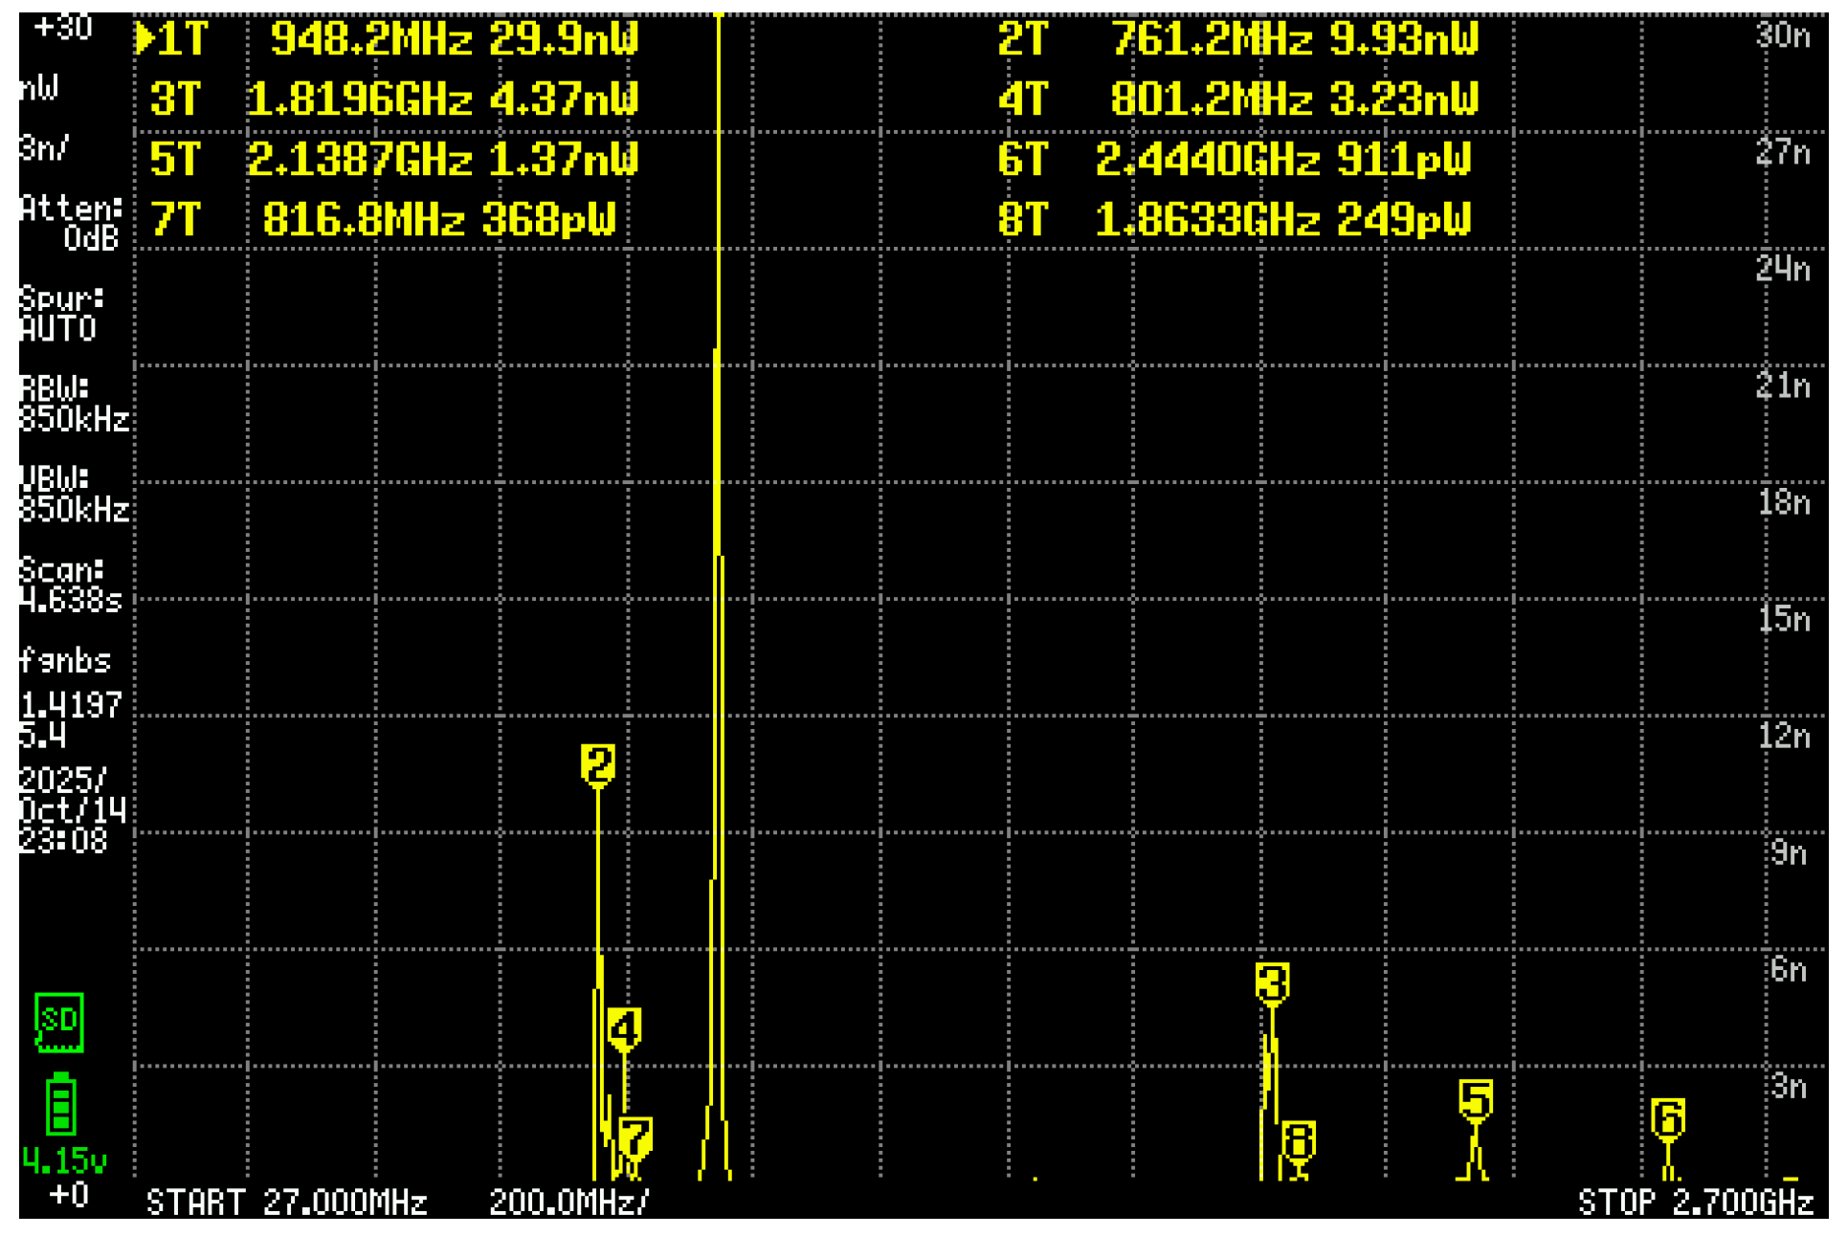Select marker 4 flag on trace
Viewport: 1848px width, 1236px height.
(624, 1028)
